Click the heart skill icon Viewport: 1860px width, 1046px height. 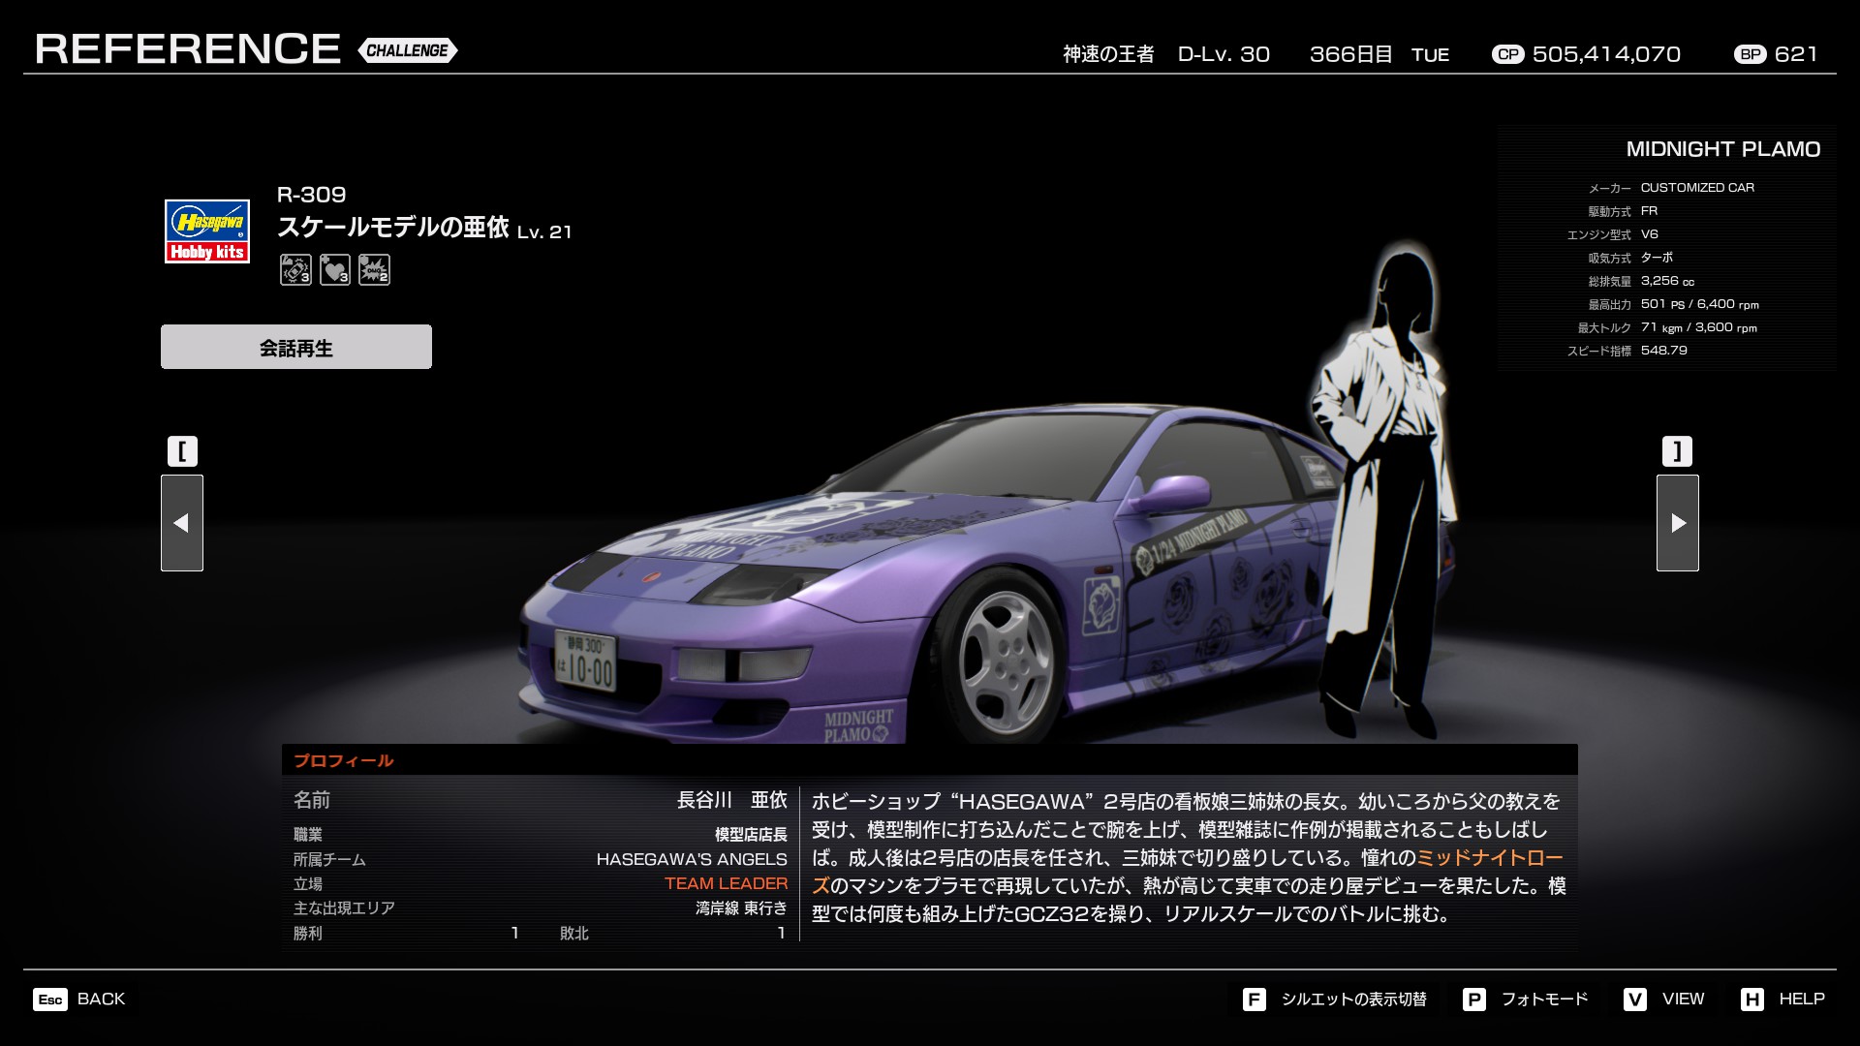click(x=334, y=269)
